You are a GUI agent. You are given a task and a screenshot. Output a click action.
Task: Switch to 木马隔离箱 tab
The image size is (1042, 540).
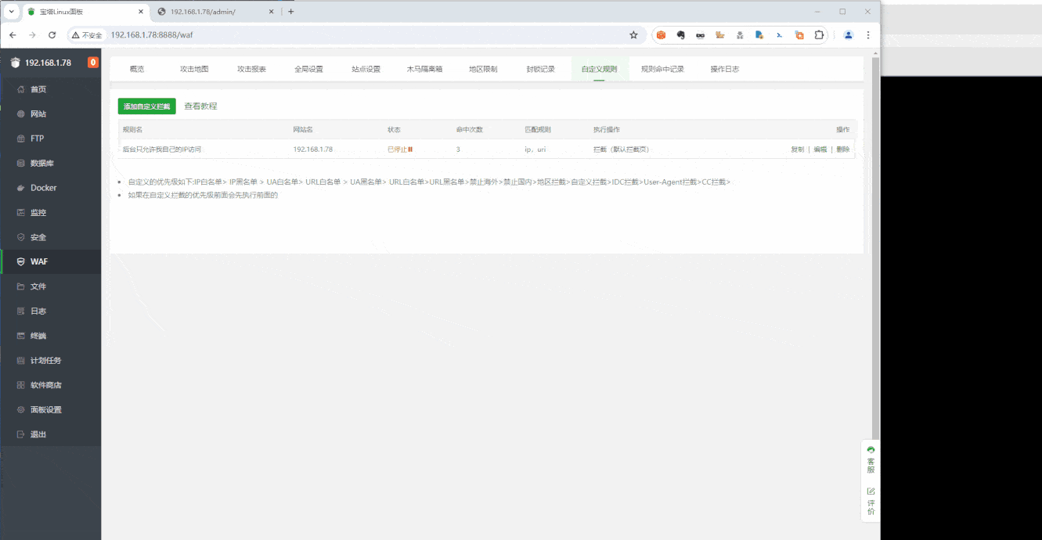[x=424, y=69]
